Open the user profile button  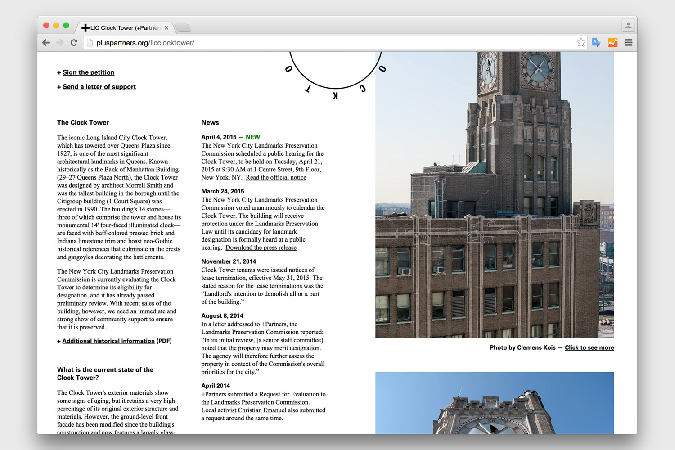coord(628,26)
